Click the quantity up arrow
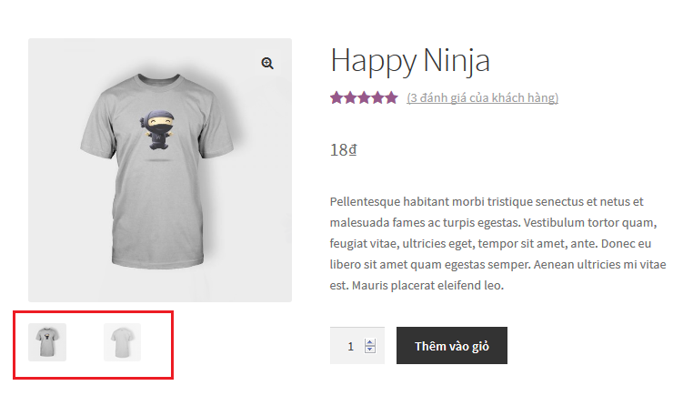This screenshot has width=683, height=396. point(370,342)
